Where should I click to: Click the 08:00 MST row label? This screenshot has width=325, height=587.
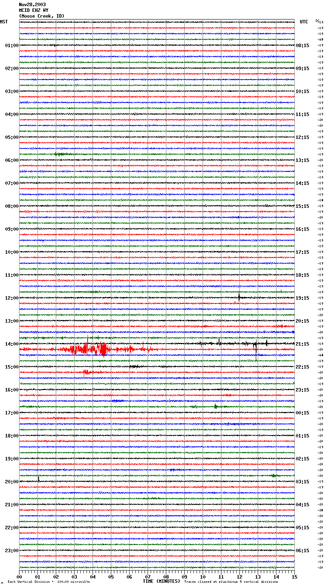pos(11,206)
